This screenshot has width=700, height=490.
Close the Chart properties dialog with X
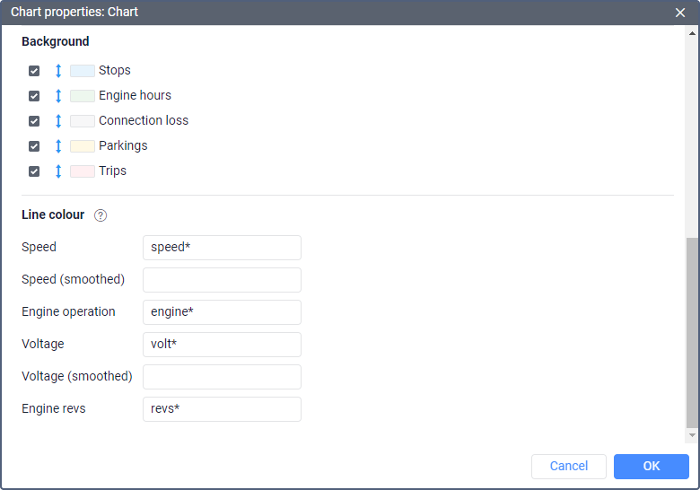[x=680, y=13]
